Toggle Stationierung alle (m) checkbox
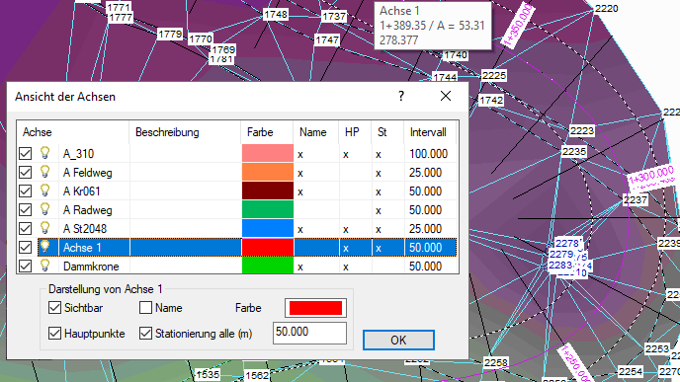The width and height of the screenshot is (680, 382). 145,333
